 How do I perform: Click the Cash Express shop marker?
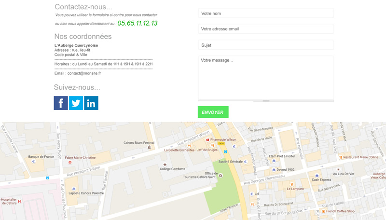point(317,176)
